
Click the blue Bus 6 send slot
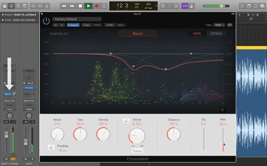click(x=8, y=94)
